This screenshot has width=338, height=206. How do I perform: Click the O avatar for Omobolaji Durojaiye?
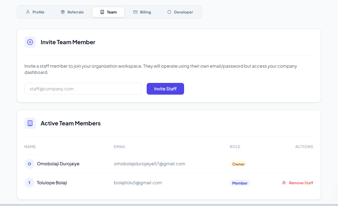pos(29,164)
